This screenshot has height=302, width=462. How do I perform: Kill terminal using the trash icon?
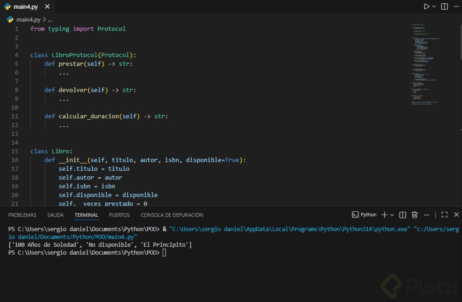coord(415,215)
